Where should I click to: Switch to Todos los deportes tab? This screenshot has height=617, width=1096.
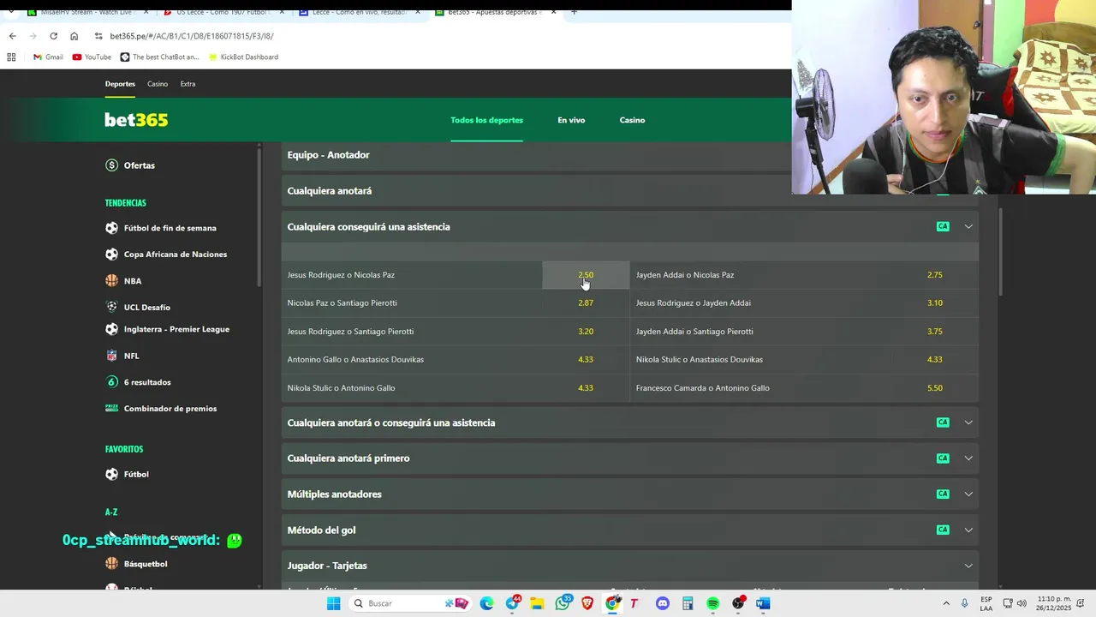coord(486,120)
